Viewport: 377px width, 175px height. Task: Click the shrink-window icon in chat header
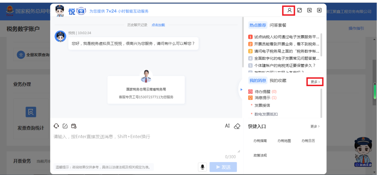(x=309, y=10)
